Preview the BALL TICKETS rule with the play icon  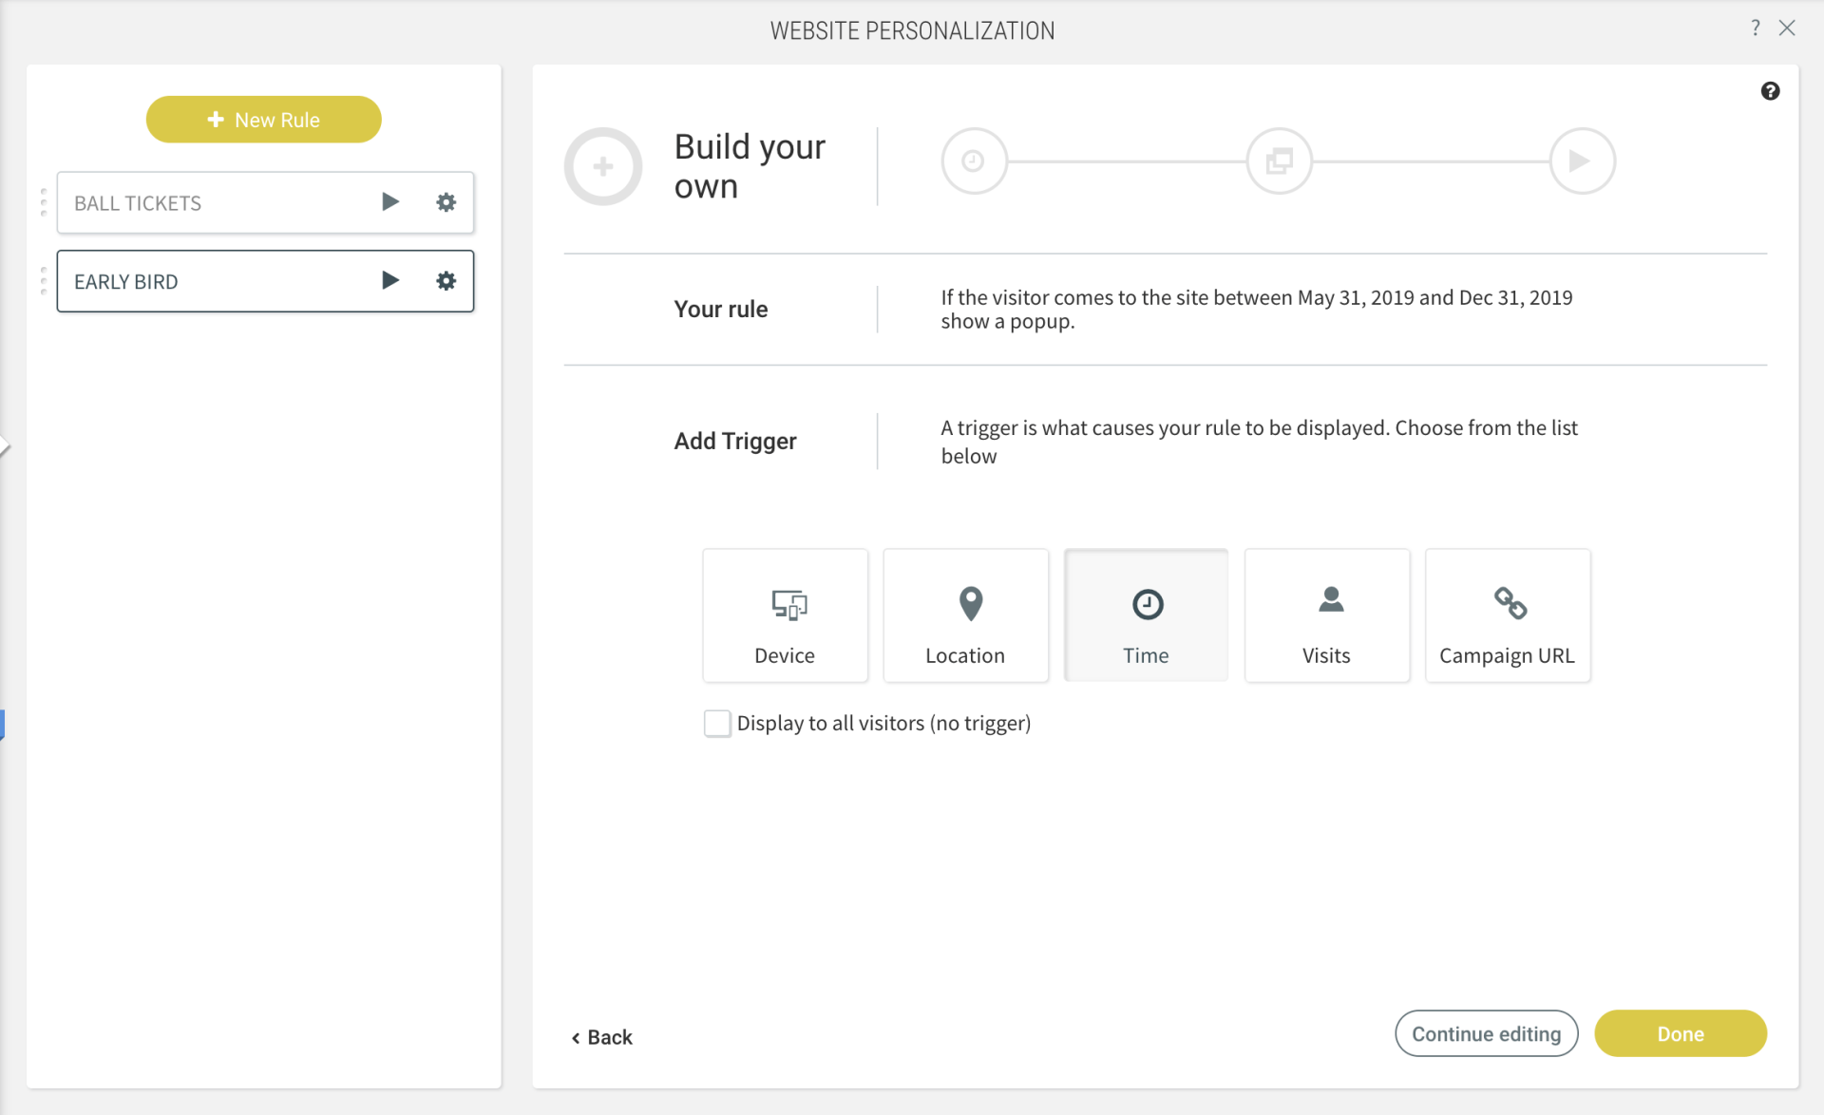click(x=389, y=201)
